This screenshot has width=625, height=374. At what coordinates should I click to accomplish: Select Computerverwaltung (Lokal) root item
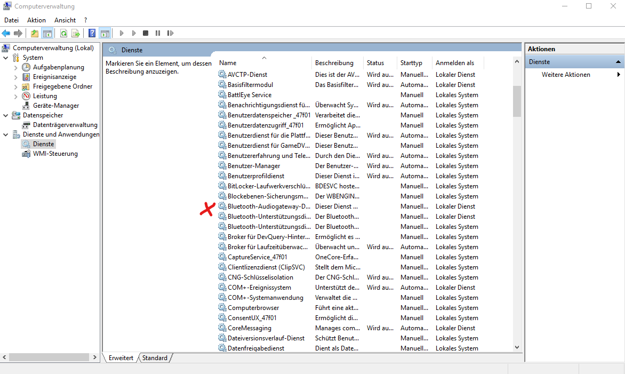tap(53, 48)
